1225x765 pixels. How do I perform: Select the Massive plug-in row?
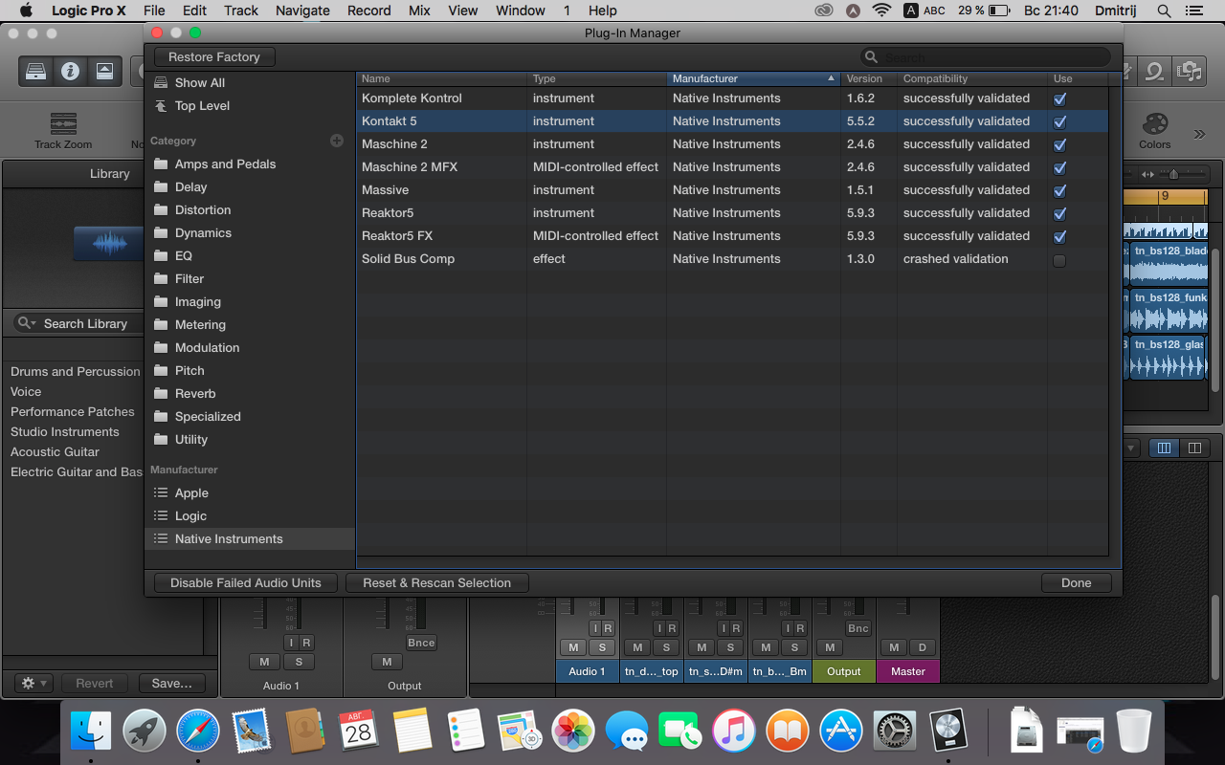732,190
